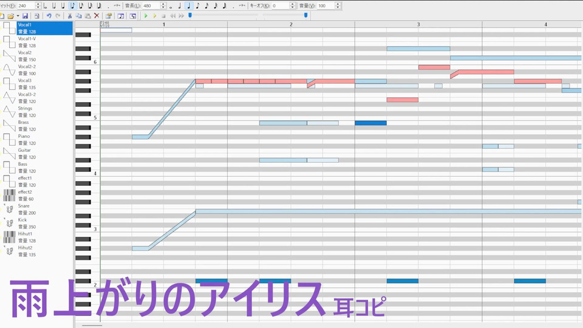Click the New file icon

[x=2, y=16]
